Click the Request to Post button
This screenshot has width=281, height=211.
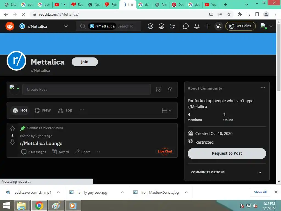pyautogui.click(x=227, y=153)
